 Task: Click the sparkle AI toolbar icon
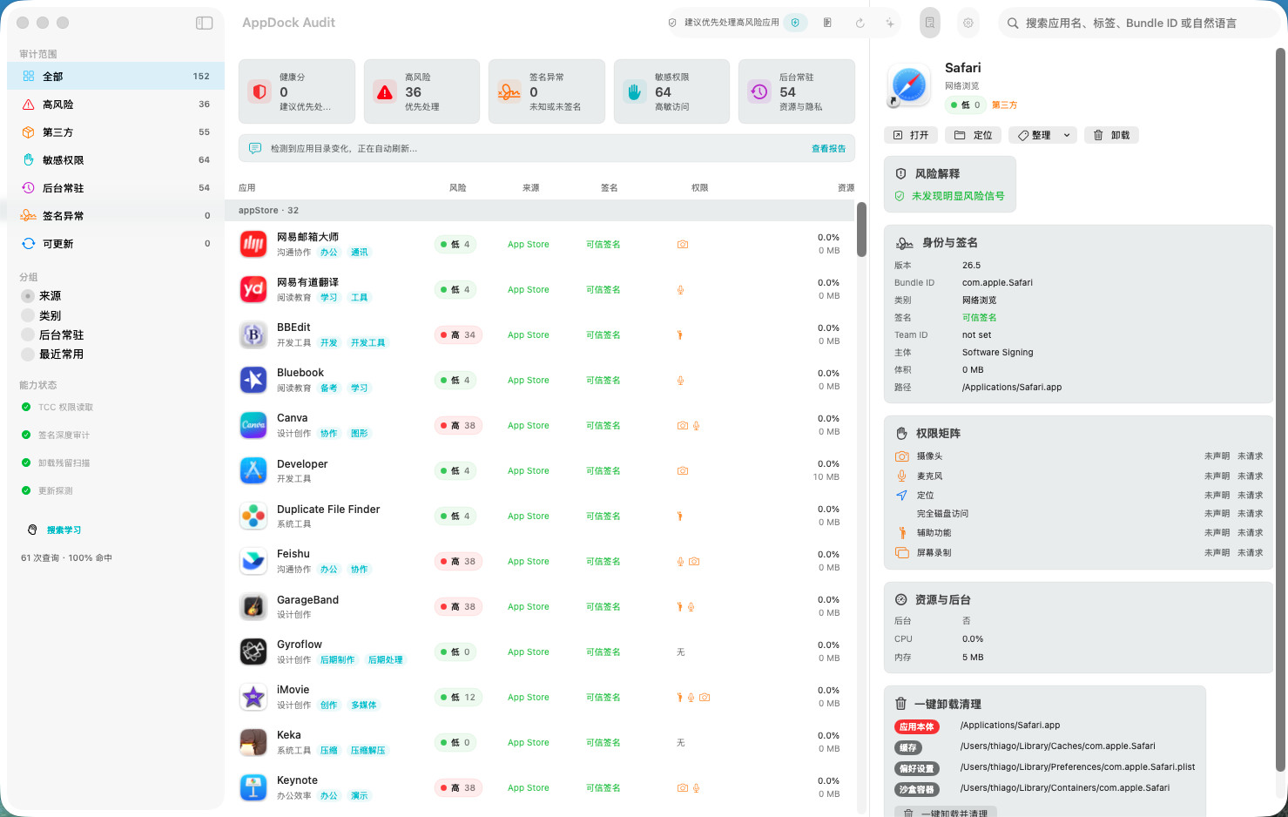tap(890, 23)
